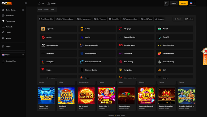The image size is (207, 117).
Task: Select the Jelly provider logo
Action: pyautogui.click(x=159, y=70)
